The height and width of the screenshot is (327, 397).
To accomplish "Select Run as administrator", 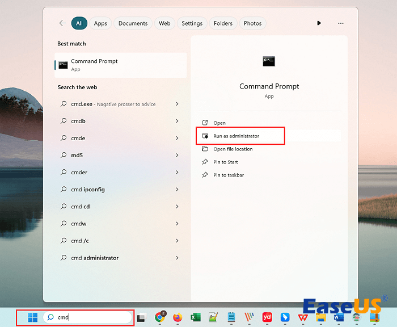I will [236, 136].
